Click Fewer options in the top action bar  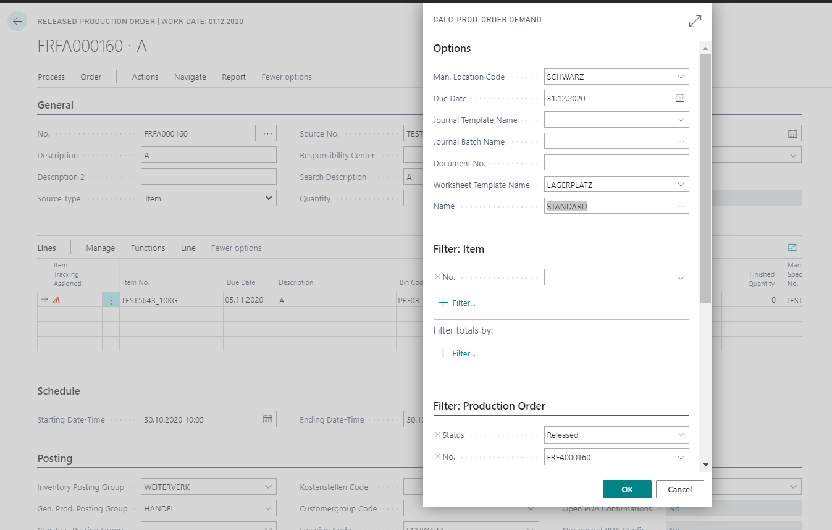tap(287, 77)
